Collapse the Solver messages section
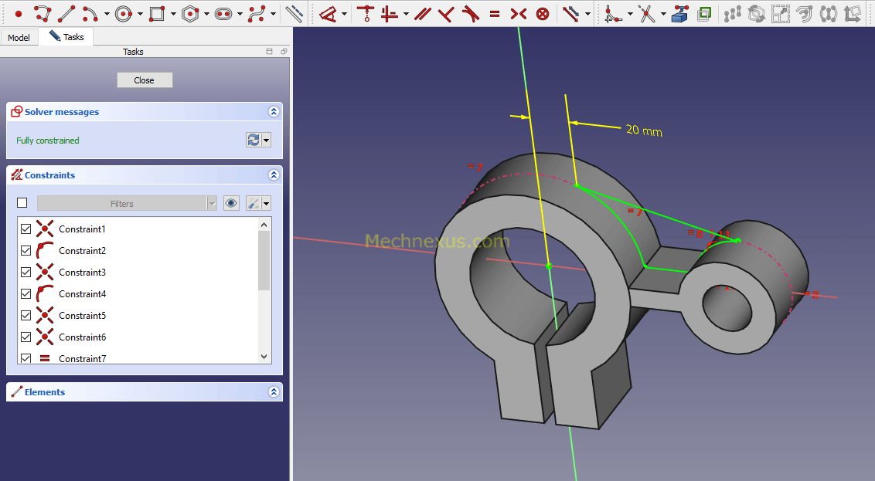Screen dimensions: 875x481 tap(273, 112)
